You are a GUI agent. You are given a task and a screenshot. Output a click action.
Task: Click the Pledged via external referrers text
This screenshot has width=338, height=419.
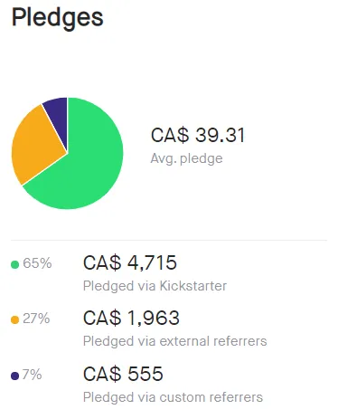coord(175,341)
